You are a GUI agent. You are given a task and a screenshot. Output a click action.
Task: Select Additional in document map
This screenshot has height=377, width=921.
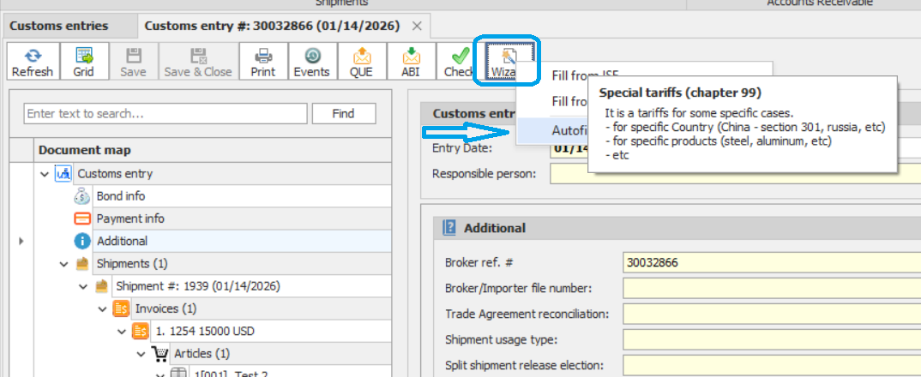[122, 241]
